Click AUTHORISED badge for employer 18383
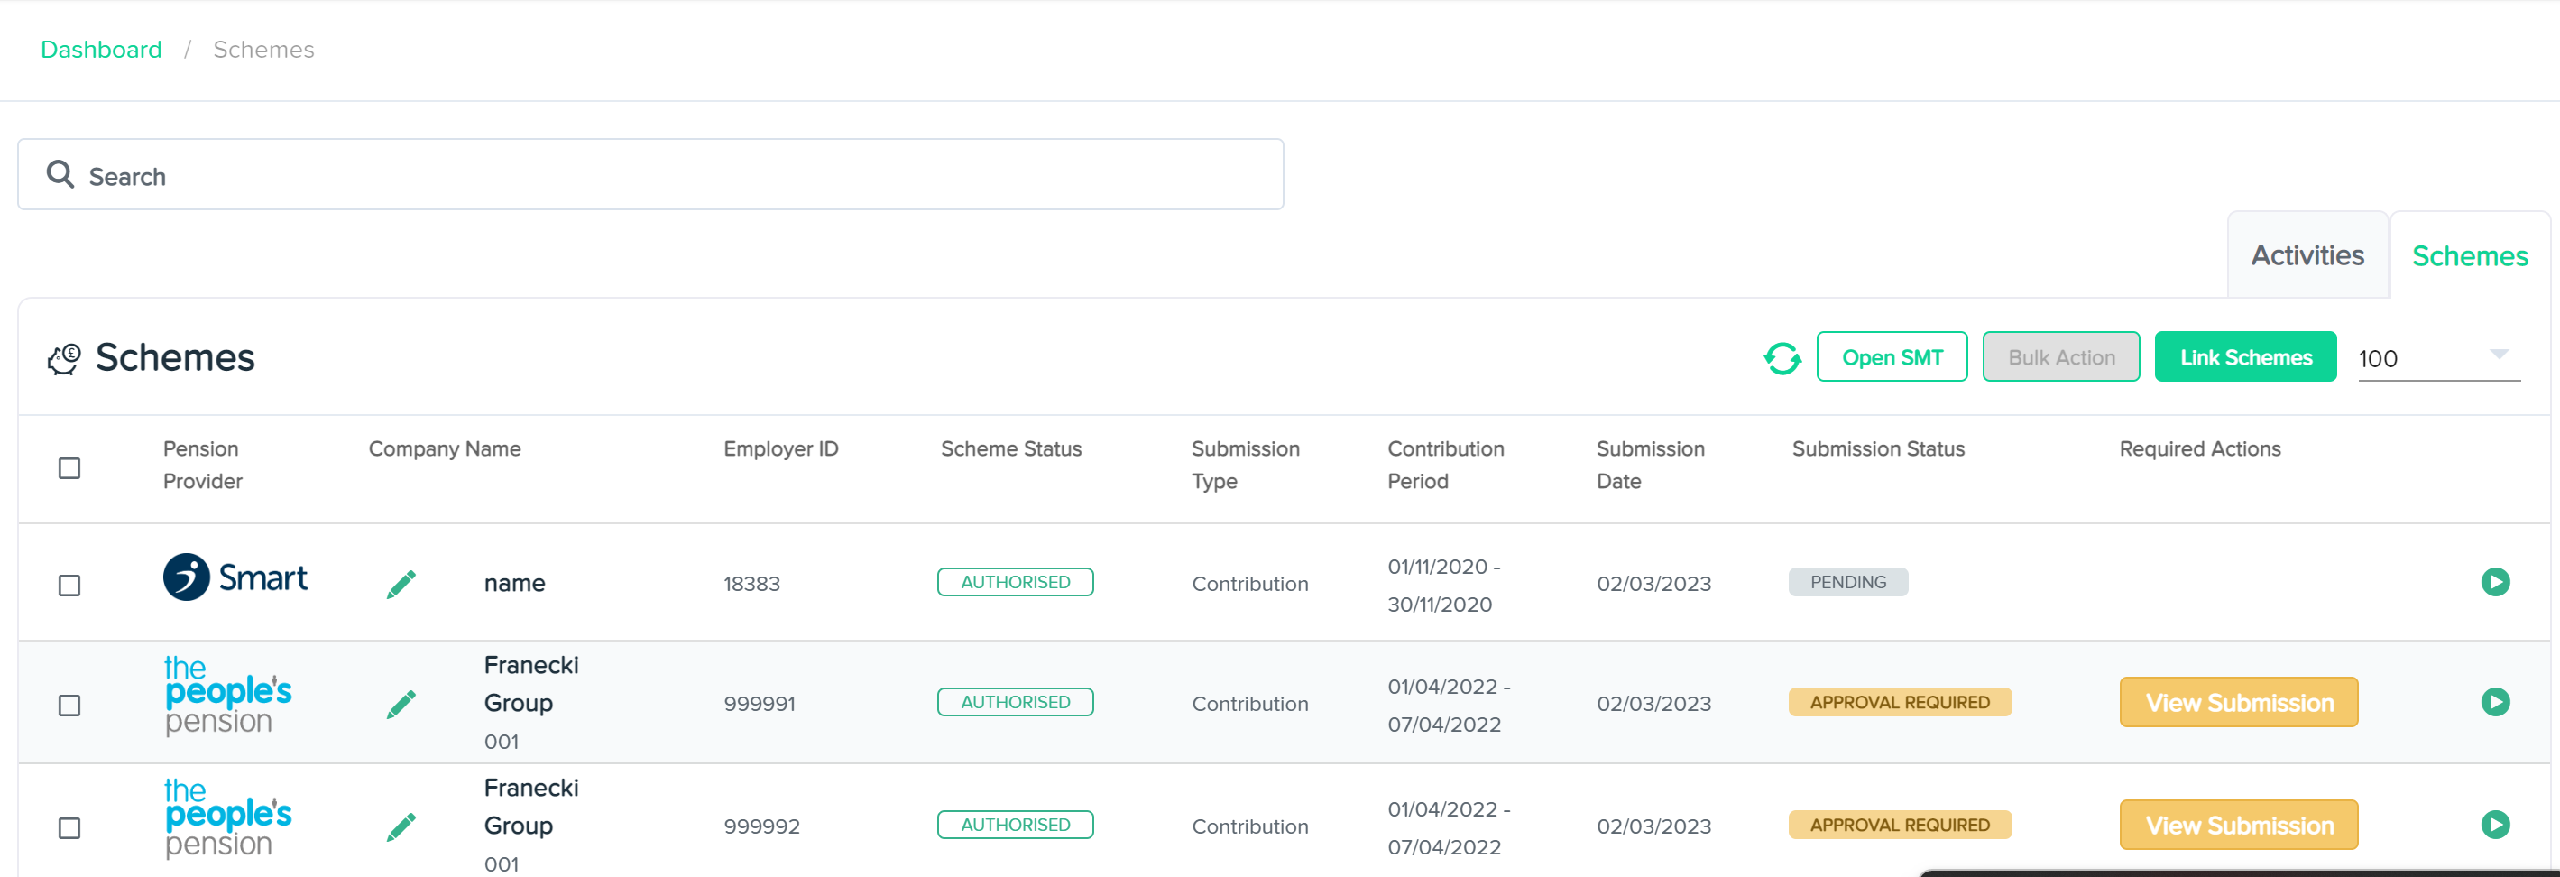Viewport: 2560px width, 877px height. coord(1015,582)
